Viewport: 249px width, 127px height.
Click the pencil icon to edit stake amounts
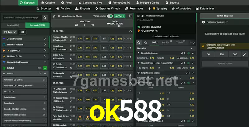point(244,54)
